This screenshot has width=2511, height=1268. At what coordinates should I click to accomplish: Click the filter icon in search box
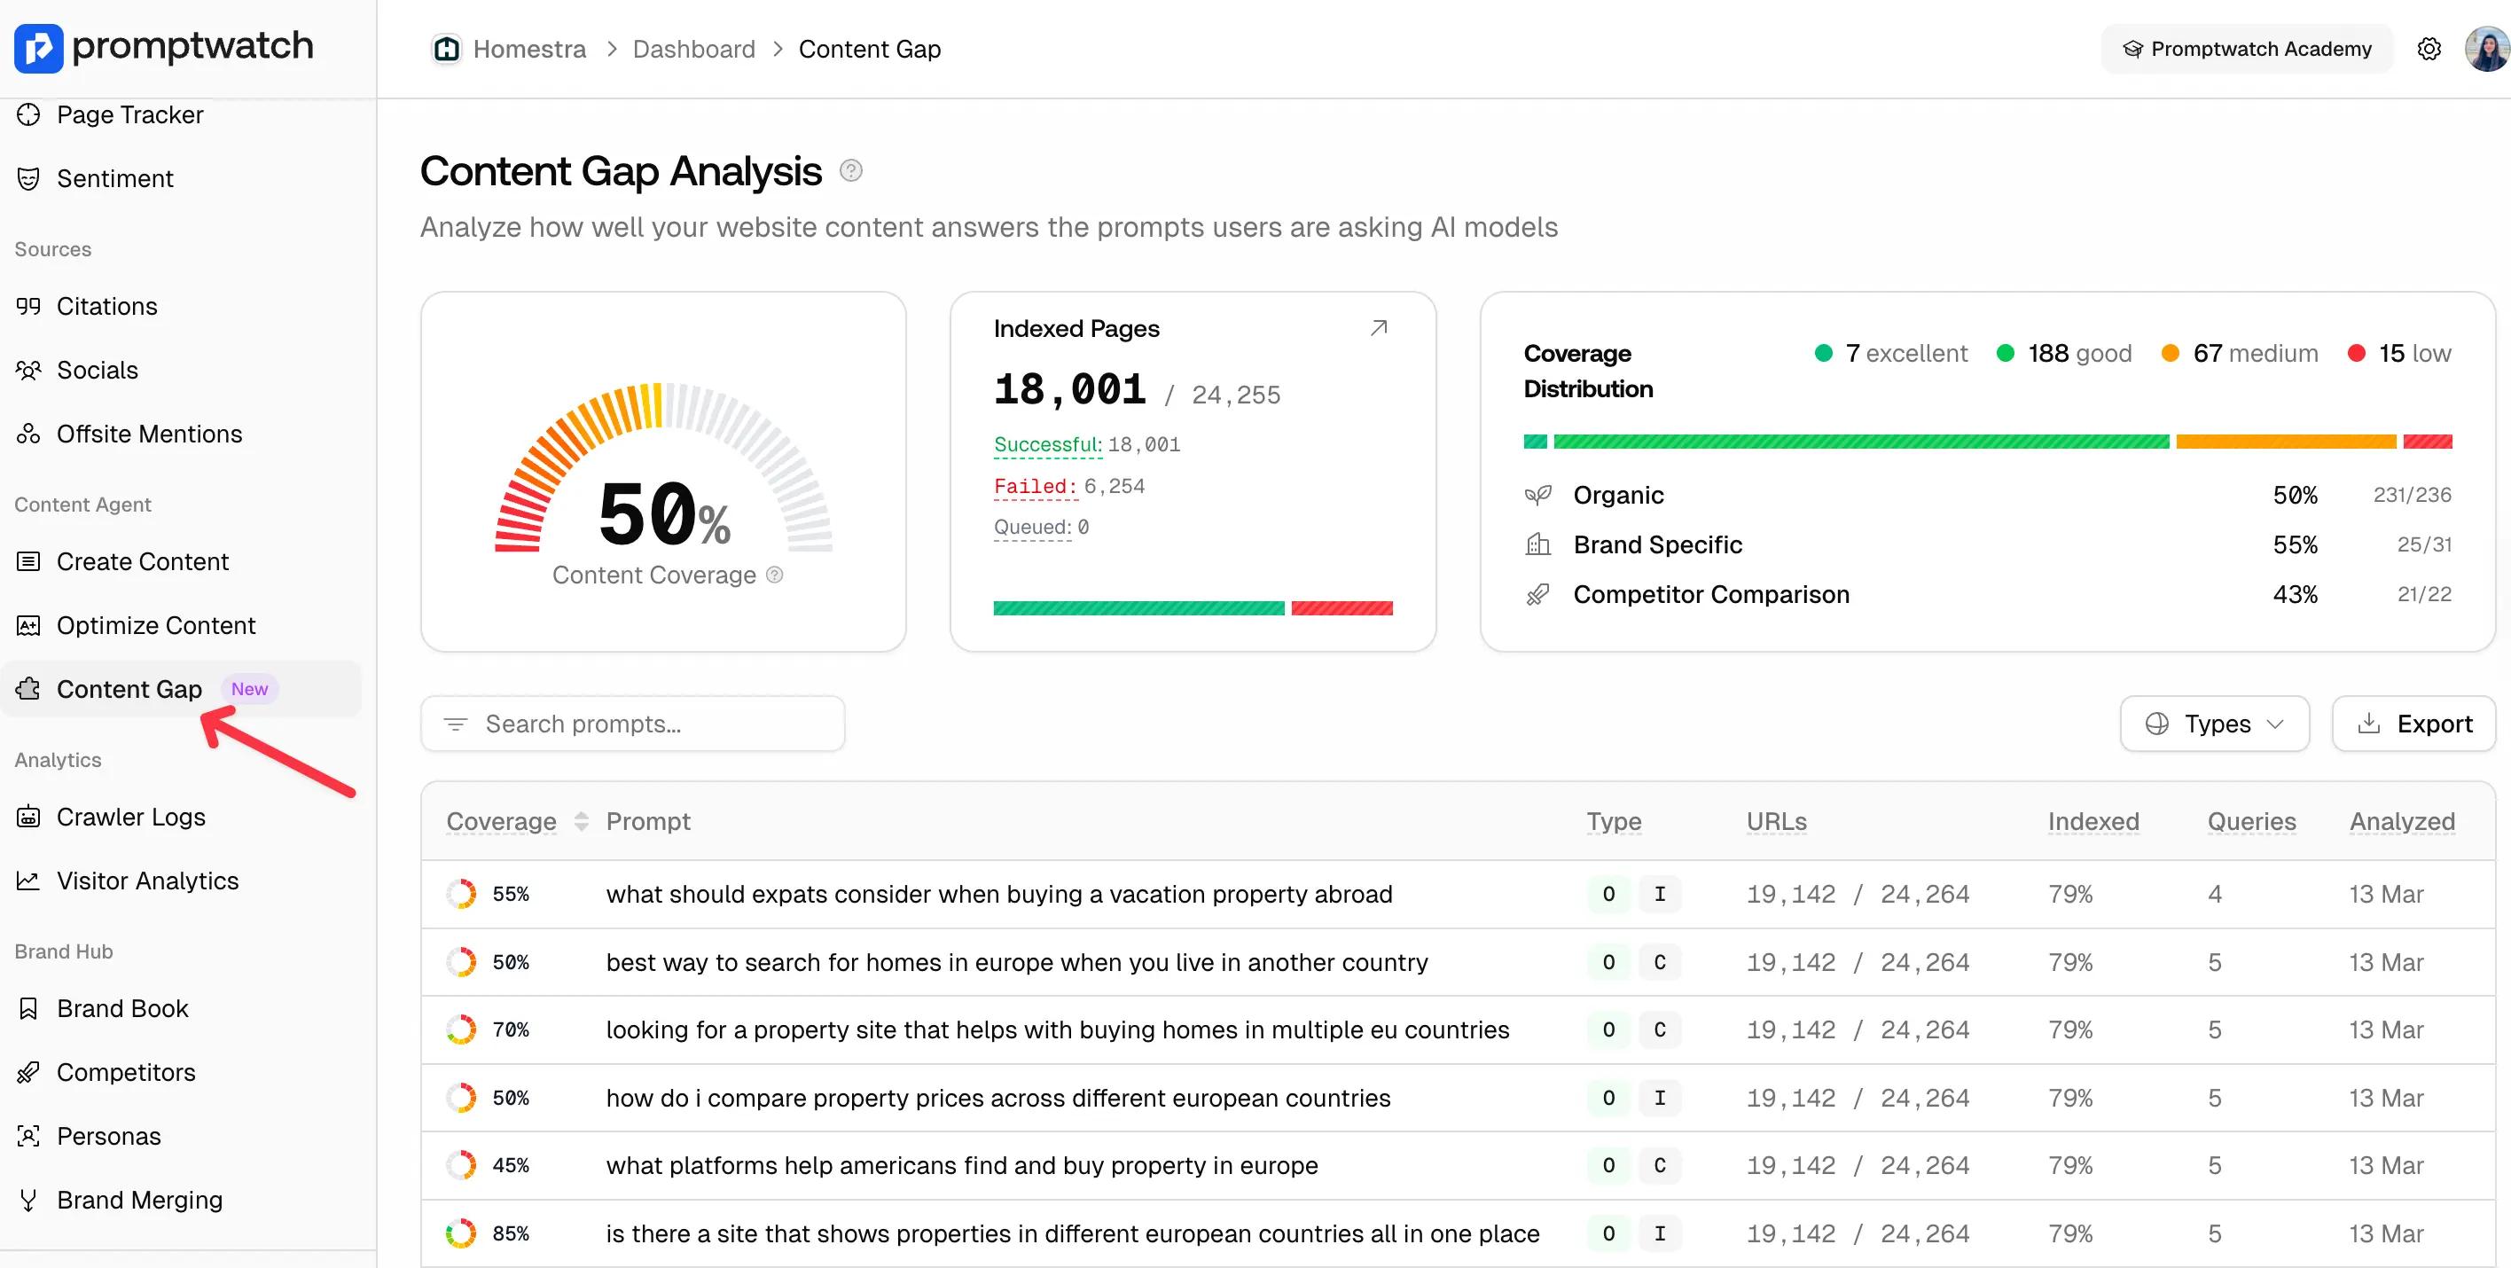coord(455,724)
